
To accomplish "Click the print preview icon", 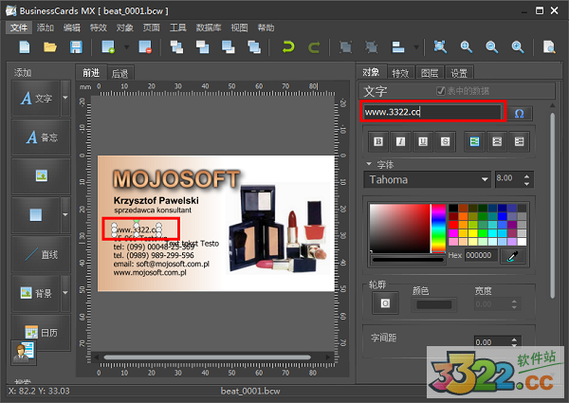I will [549, 47].
